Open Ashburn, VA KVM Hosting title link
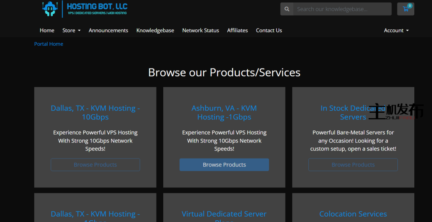This screenshot has height=222, width=432. coord(224,112)
